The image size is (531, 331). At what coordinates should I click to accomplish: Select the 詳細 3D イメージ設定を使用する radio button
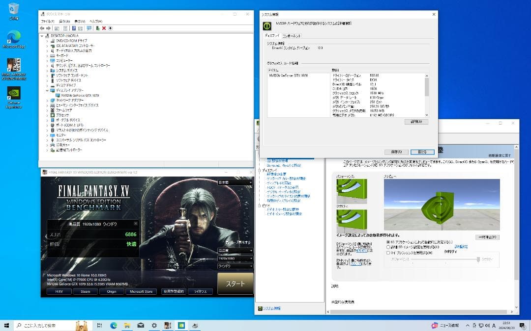pos(388,247)
